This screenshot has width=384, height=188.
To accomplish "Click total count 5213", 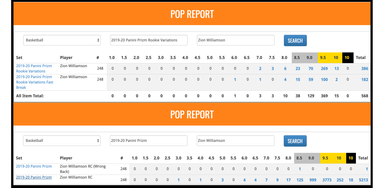I will pyautogui.click(x=363, y=180).
